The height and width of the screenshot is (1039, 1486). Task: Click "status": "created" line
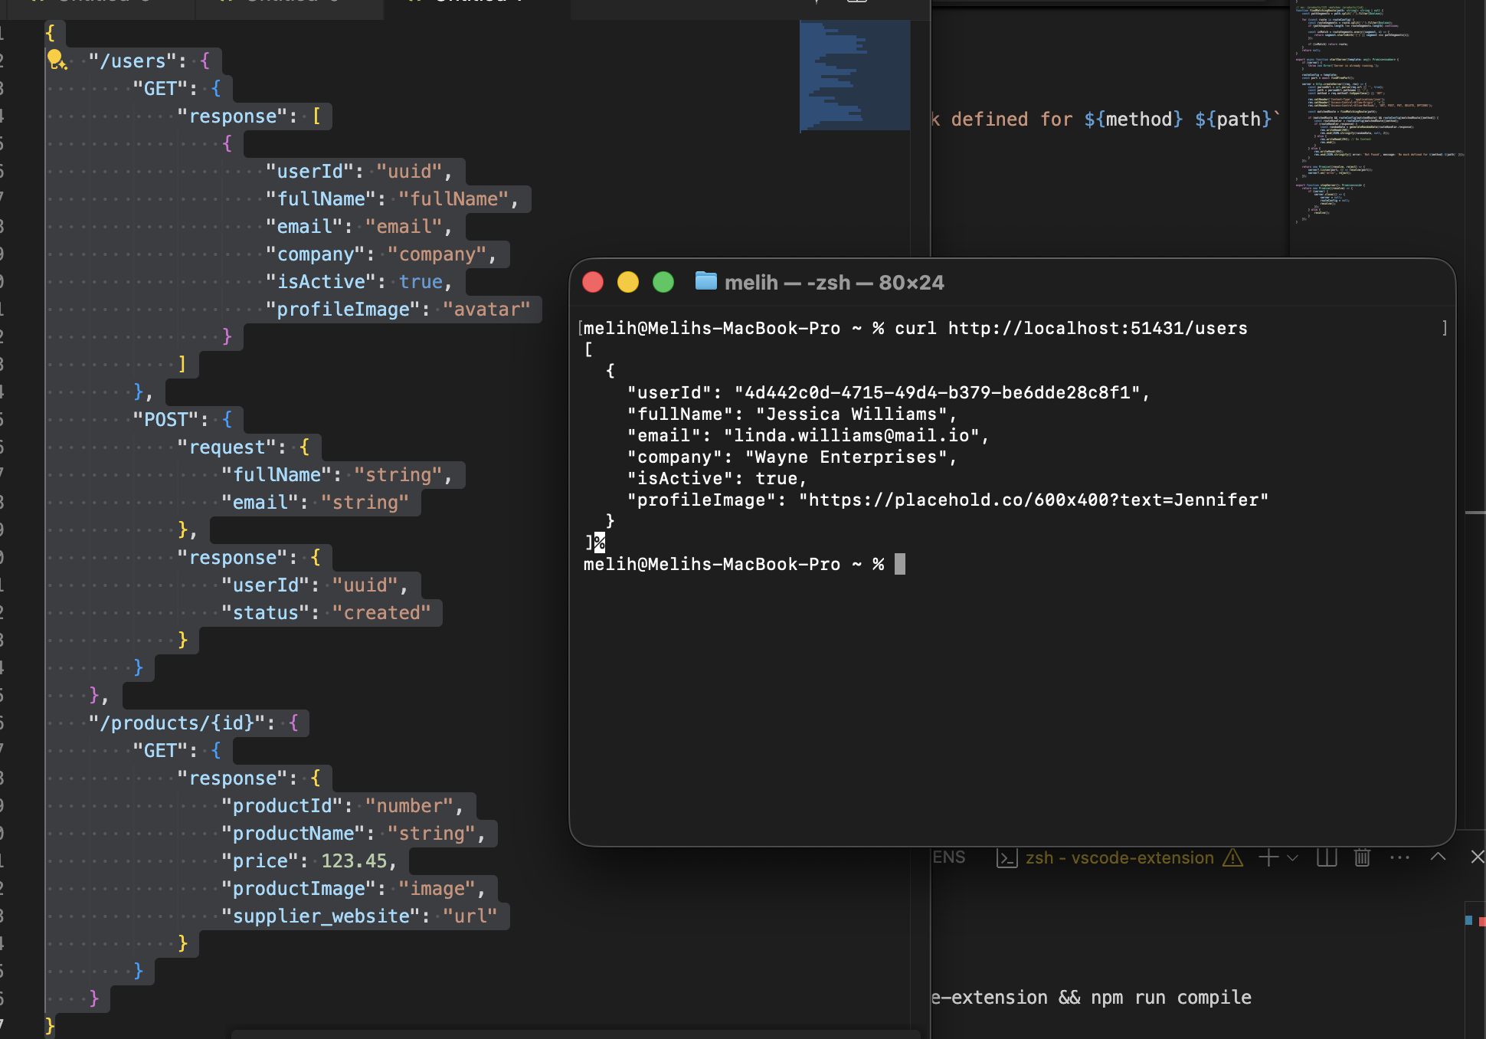pyautogui.click(x=326, y=612)
